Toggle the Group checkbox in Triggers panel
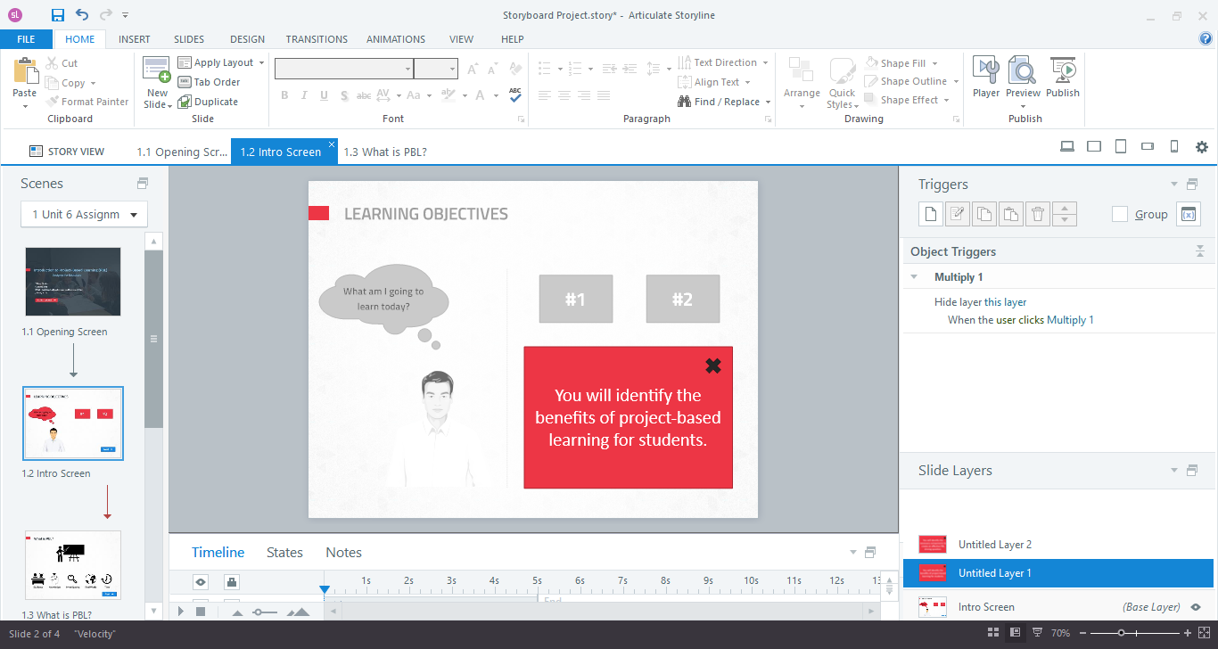Viewport: 1218px width, 649px height. pos(1120,214)
